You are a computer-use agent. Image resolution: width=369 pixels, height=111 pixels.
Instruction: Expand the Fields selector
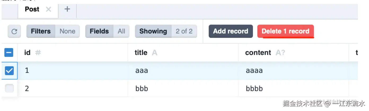(x=107, y=31)
